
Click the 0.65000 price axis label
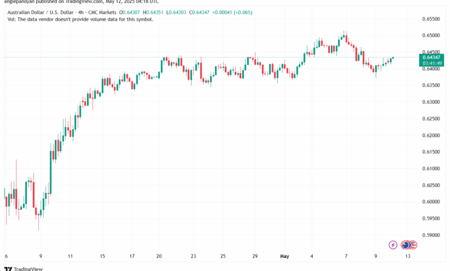(431, 36)
